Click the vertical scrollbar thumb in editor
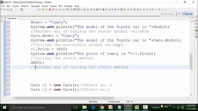Viewport: 198px width, 111px height. (x=191, y=61)
